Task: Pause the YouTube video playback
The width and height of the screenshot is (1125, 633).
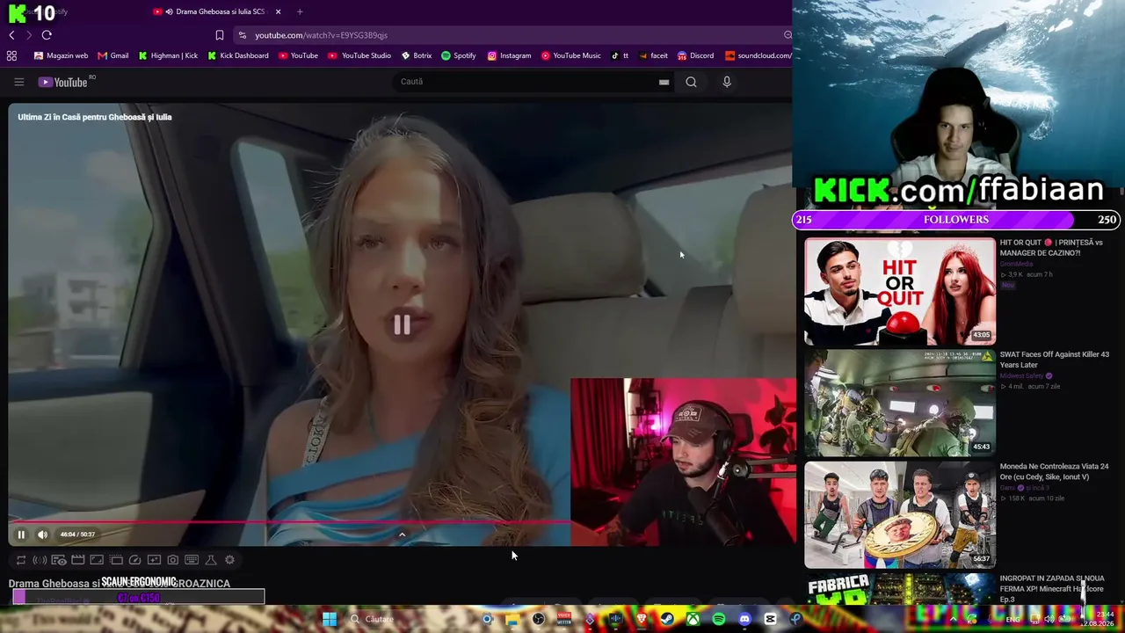Action: coord(21,535)
